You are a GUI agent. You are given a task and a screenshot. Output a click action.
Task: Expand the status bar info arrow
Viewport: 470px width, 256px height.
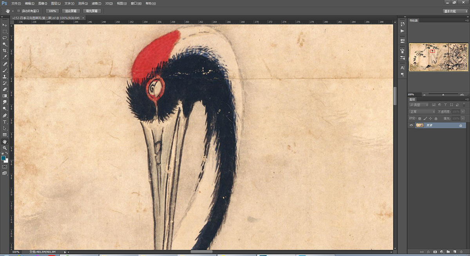pyautogui.click(x=65, y=252)
